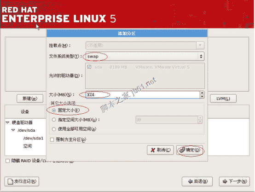The image size is (255, 192).
Task: Click the /dev/sda label in the tree
Action: tap(26, 130)
